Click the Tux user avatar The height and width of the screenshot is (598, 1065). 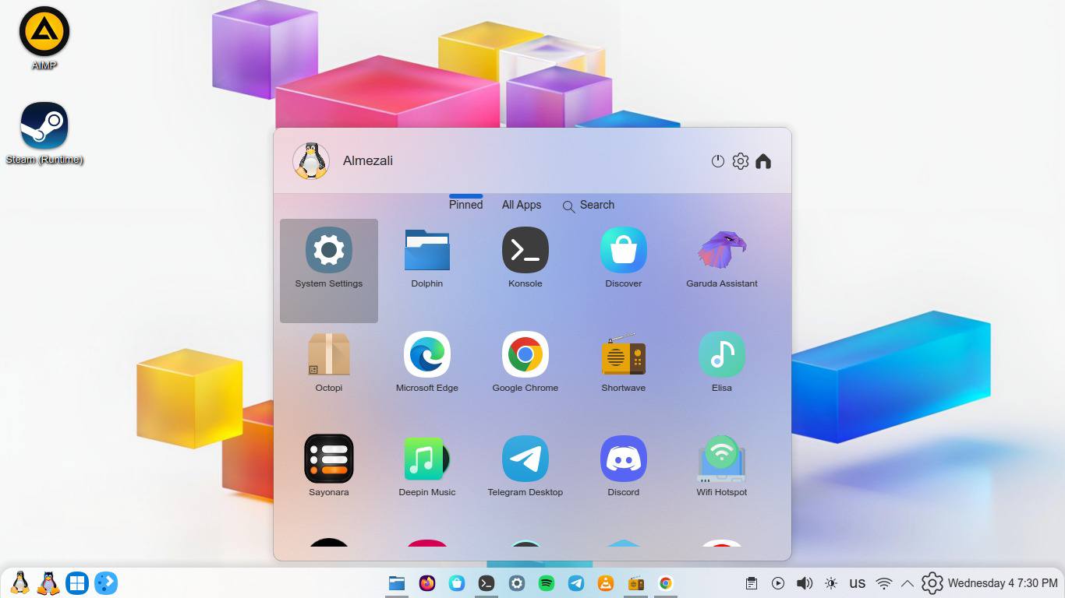click(x=311, y=161)
